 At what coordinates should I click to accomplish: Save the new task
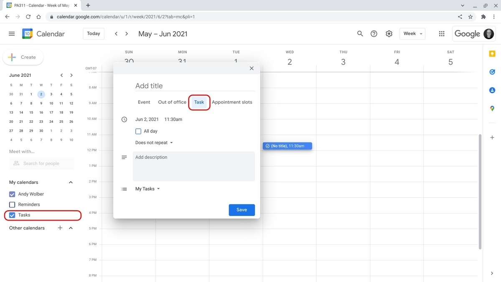[x=241, y=210]
